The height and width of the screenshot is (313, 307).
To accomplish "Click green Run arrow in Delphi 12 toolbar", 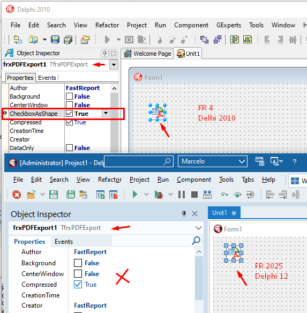I will 135,195.
